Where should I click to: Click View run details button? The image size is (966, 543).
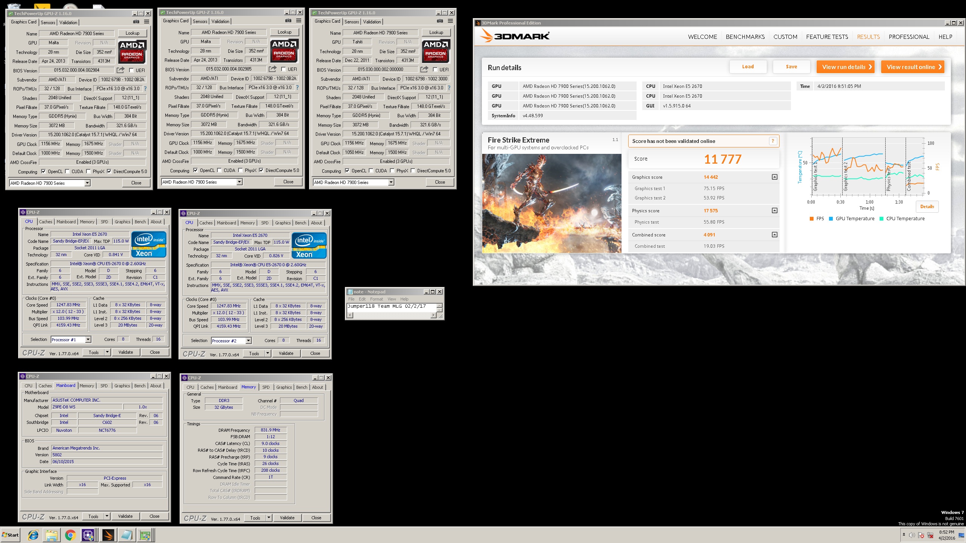pyautogui.click(x=846, y=67)
